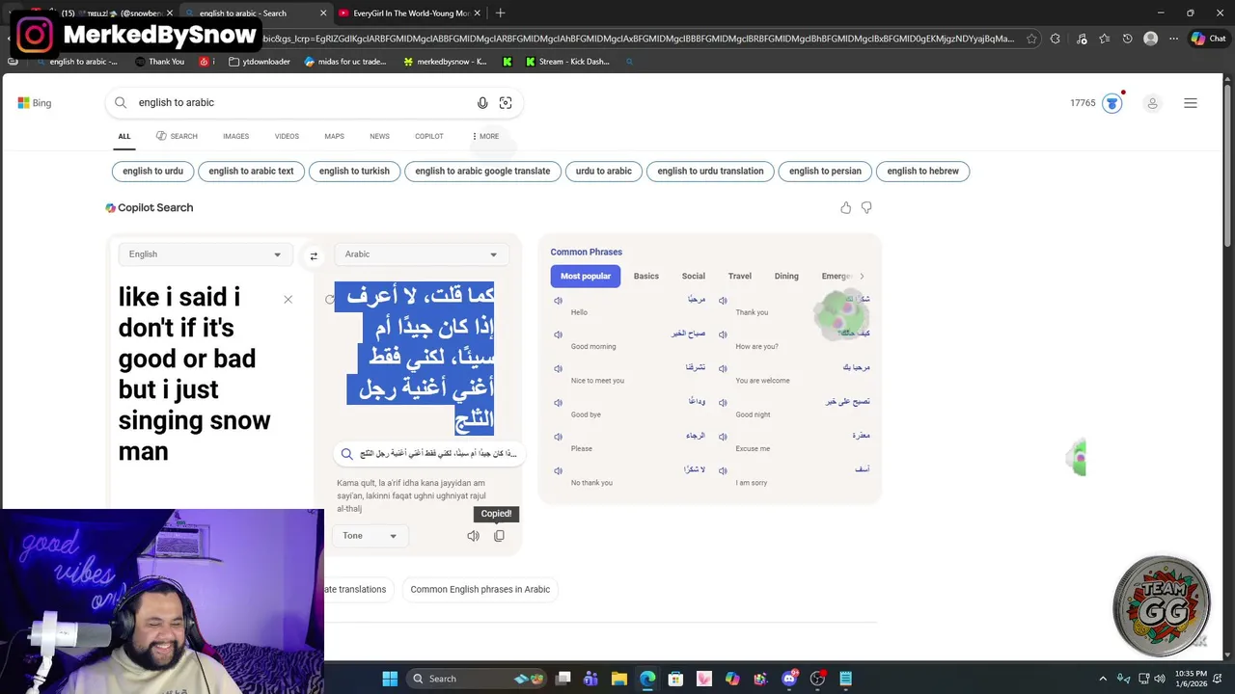Play audio for Good bye phrase
The width and height of the screenshot is (1235, 694).
(x=558, y=403)
